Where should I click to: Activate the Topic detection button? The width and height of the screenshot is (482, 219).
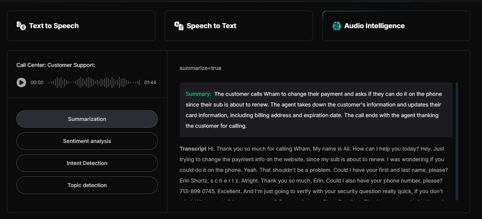coord(87,185)
